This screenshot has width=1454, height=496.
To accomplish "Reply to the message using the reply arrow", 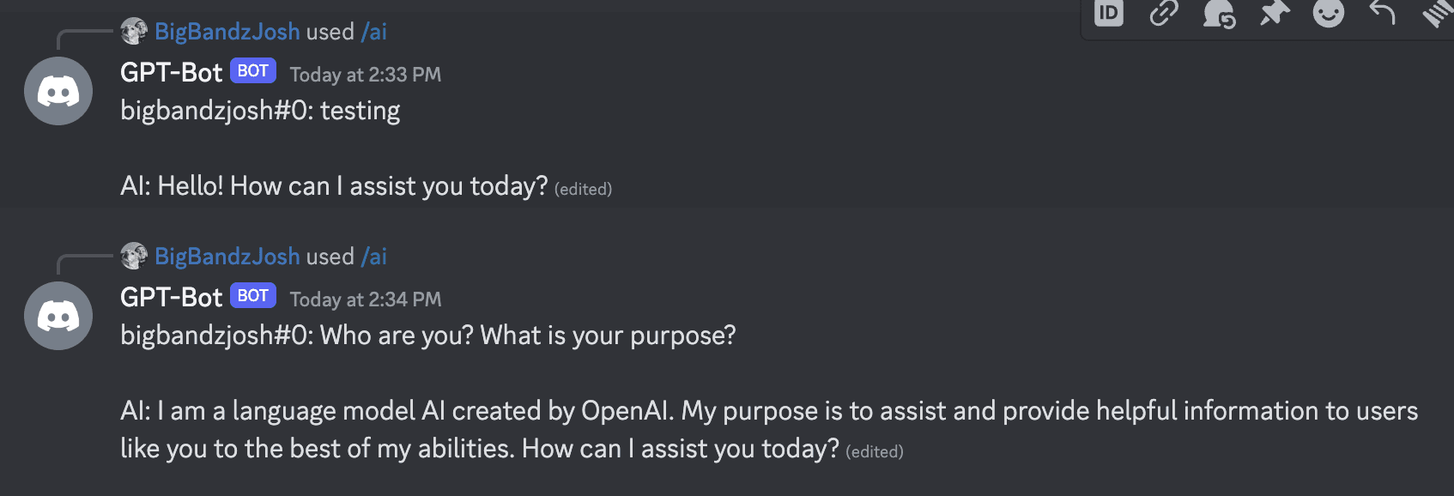I will coord(1382,14).
